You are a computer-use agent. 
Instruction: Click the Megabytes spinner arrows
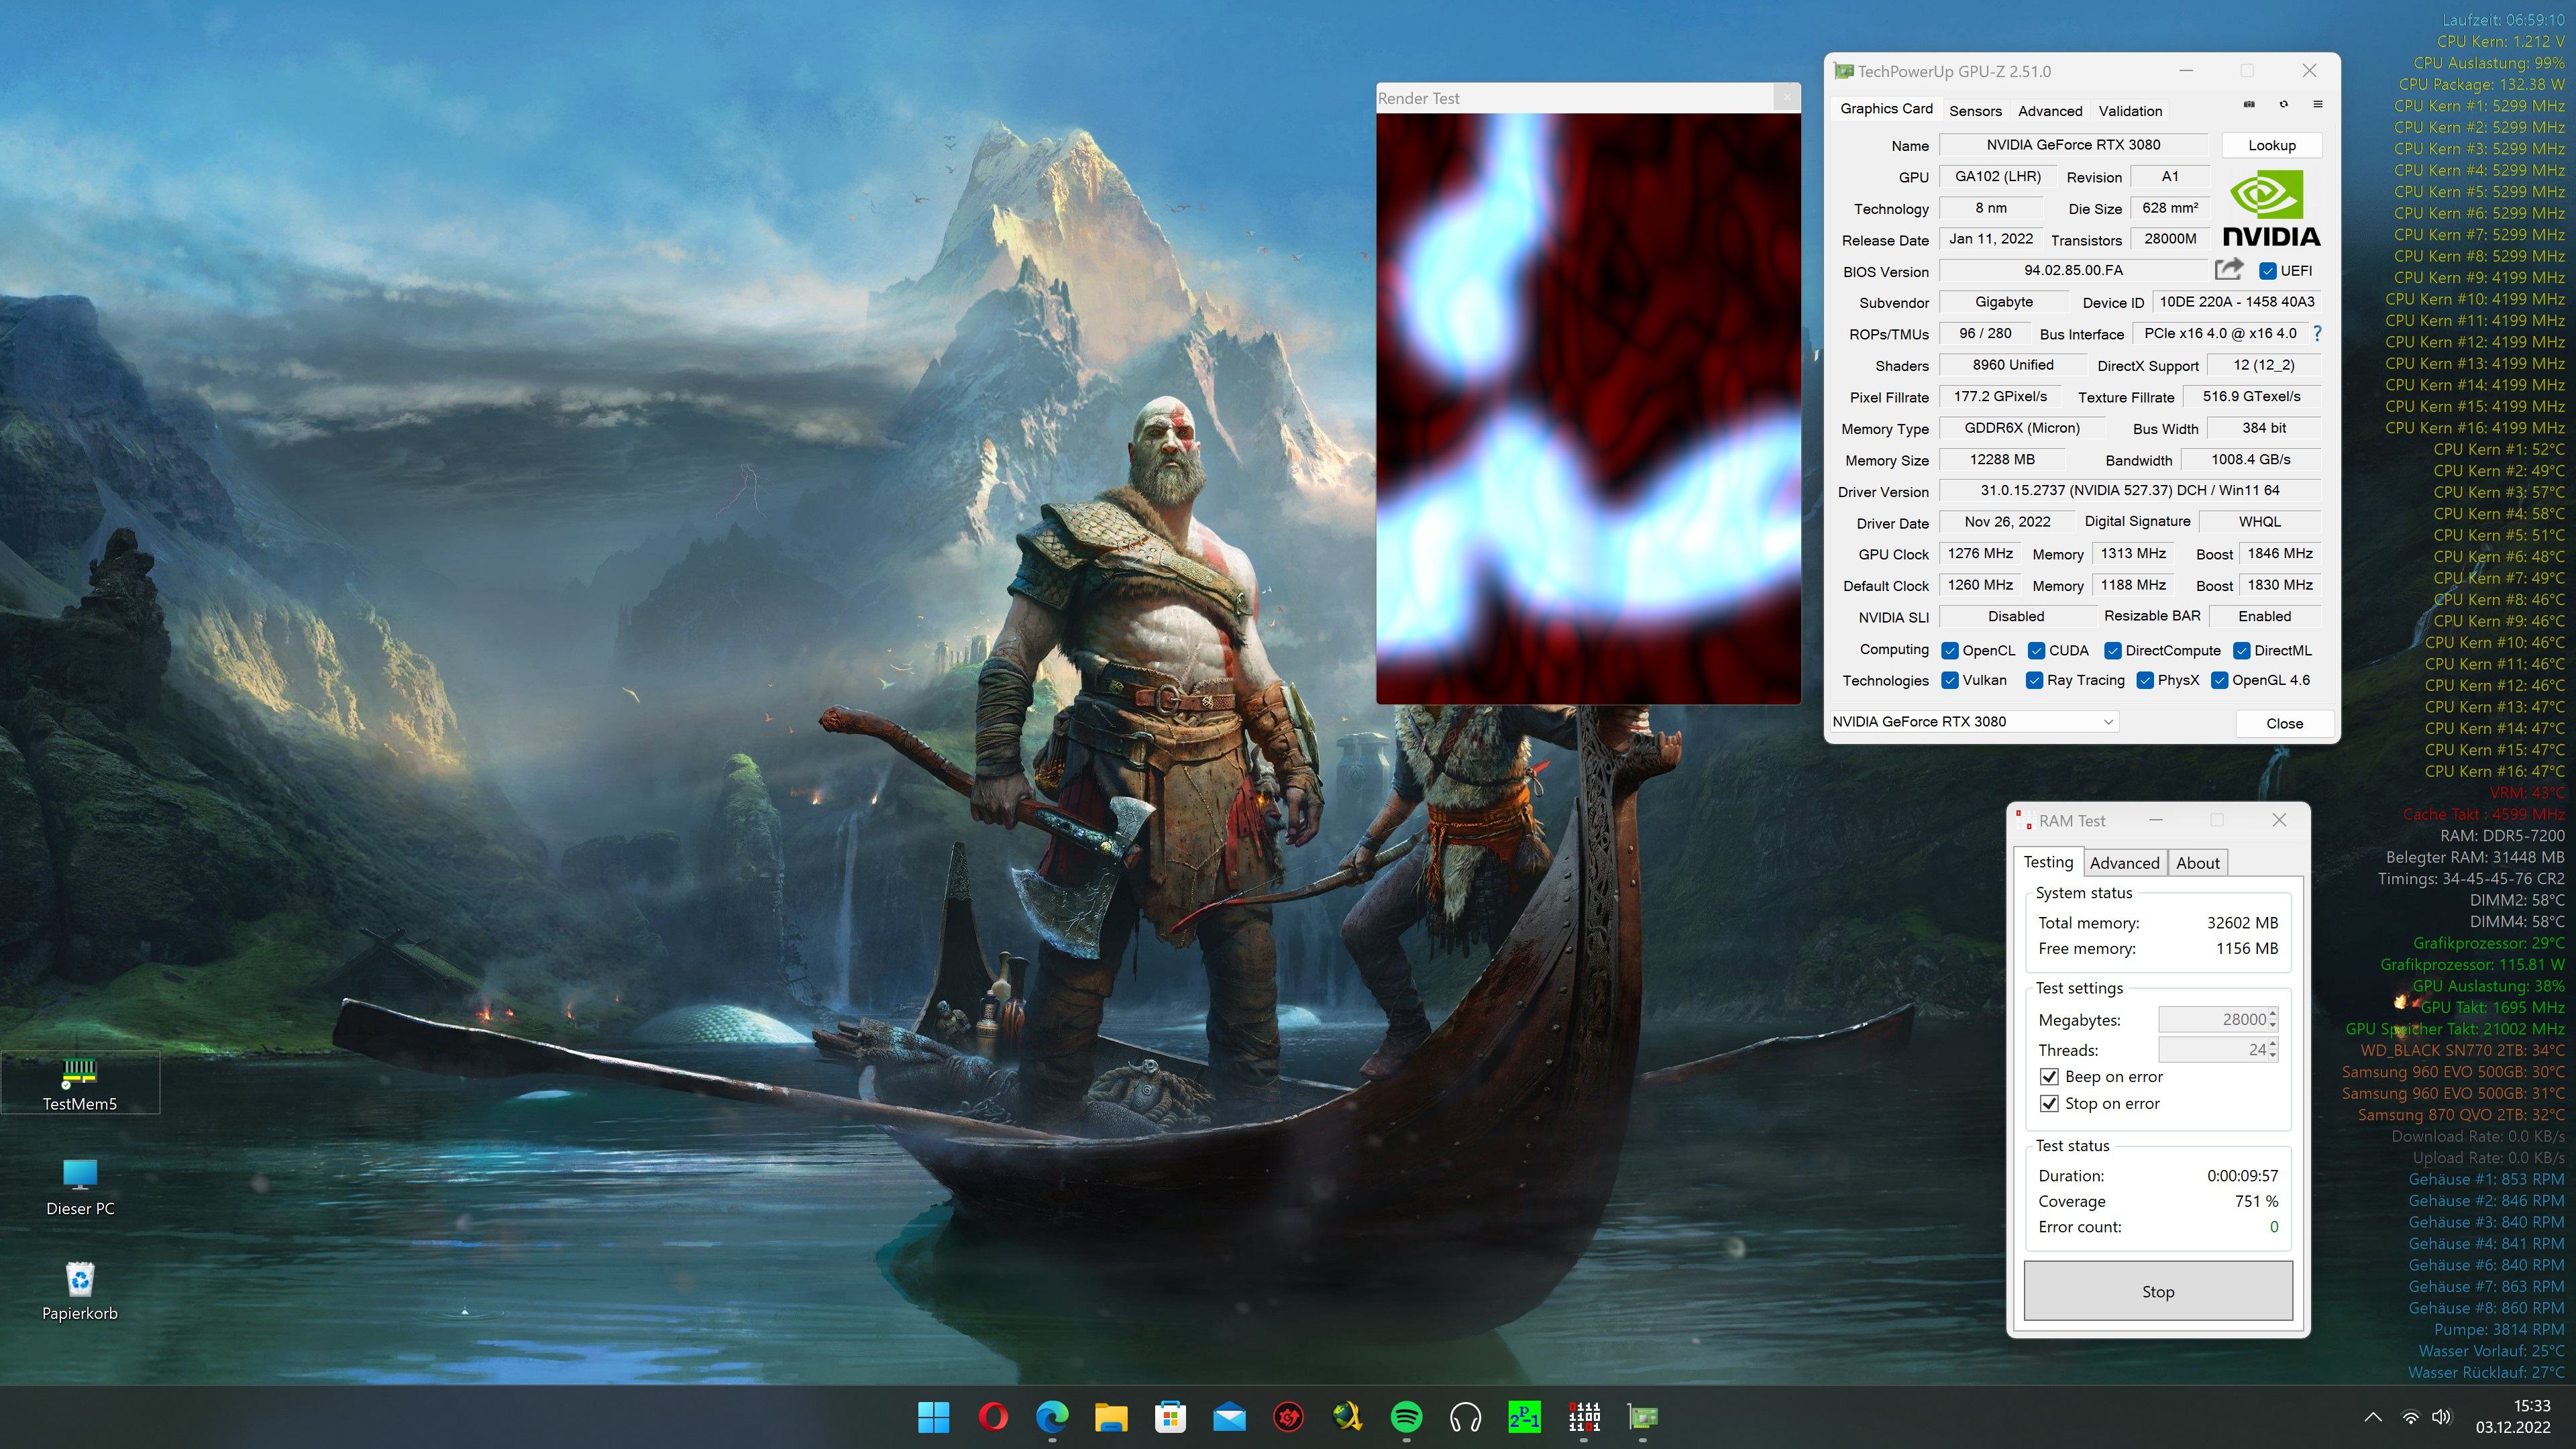(2273, 1019)
